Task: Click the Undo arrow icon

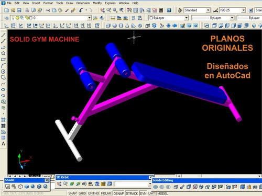Action: [81, 10]
